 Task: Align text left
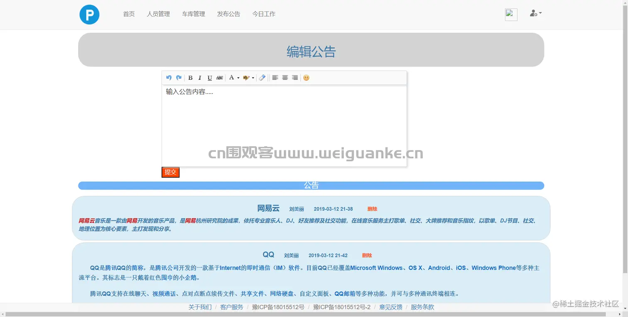tap(275, 78)
